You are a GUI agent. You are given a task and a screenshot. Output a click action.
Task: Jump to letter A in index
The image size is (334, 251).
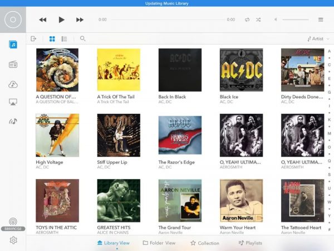click(330, 51)
